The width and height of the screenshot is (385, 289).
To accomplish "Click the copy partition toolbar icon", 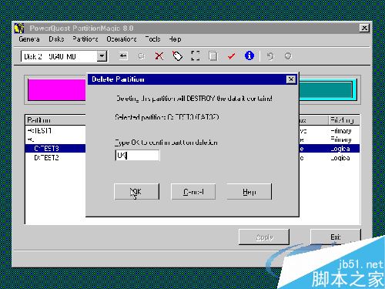I will tap(213, 55).
